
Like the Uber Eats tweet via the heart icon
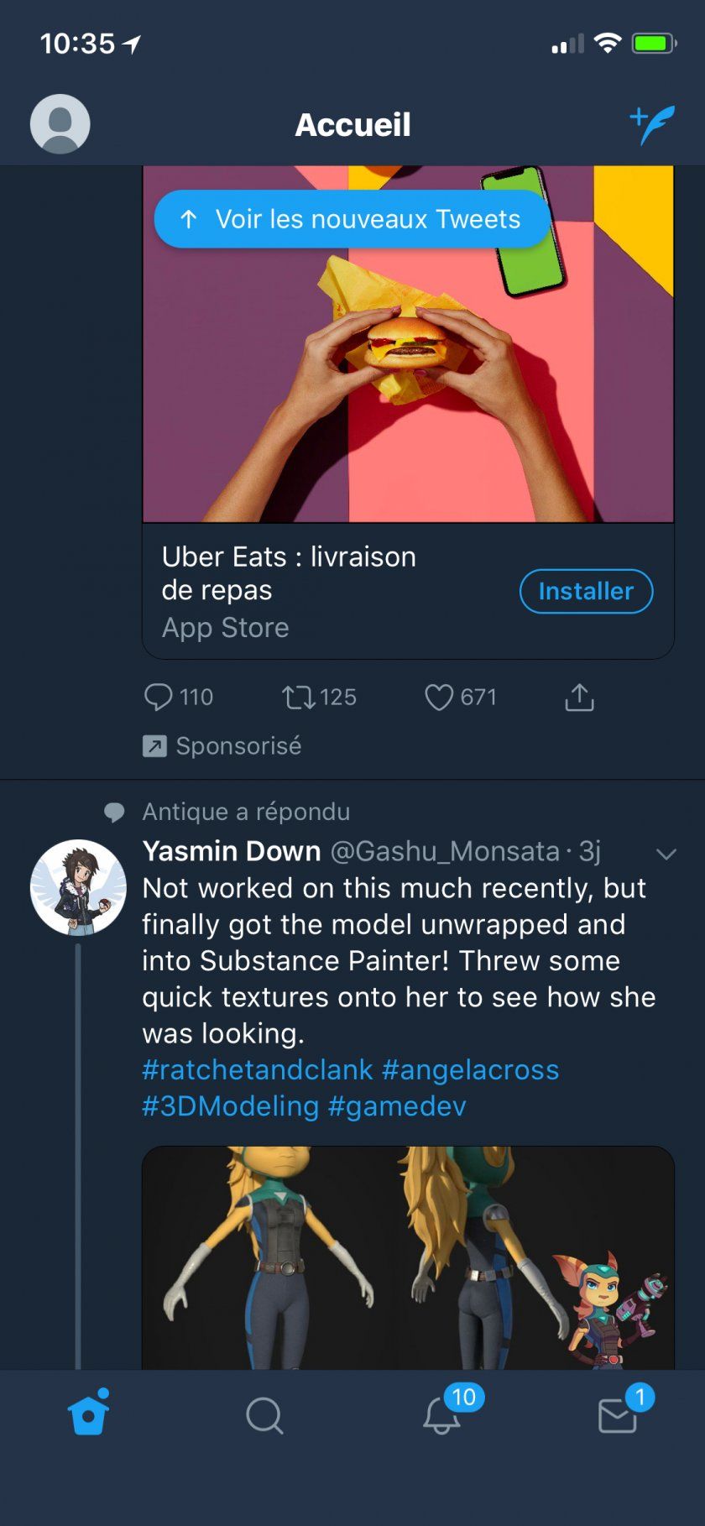pos(441,697)
